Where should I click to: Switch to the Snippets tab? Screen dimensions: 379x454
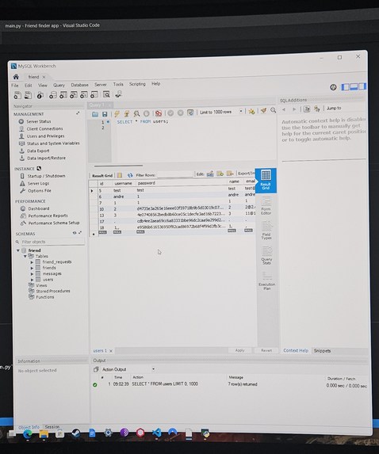322,351
